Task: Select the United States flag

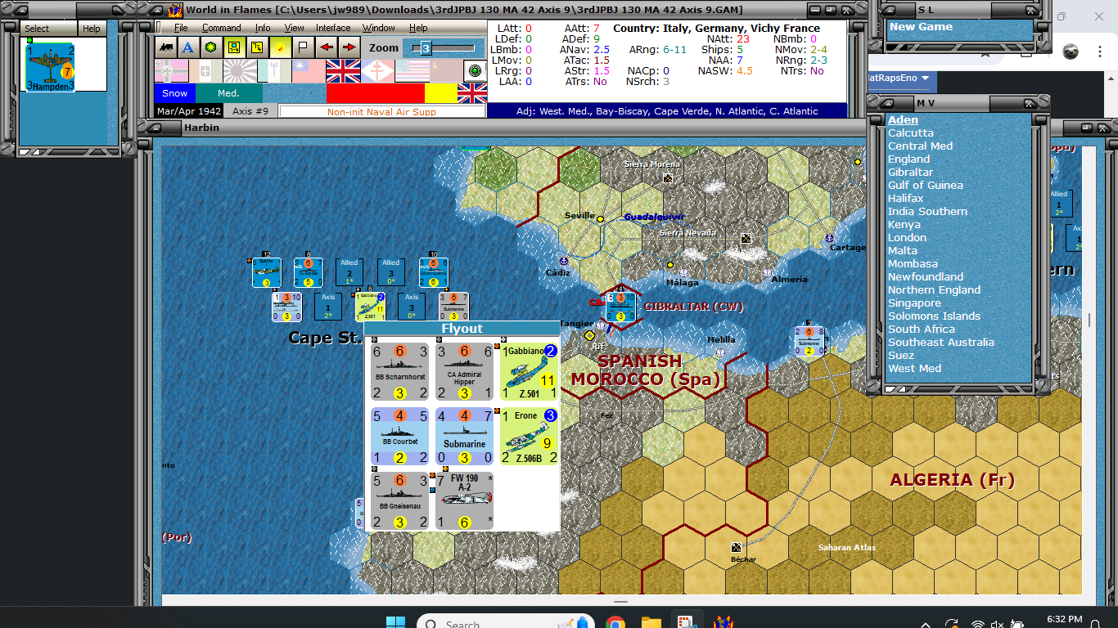Action: [412, 71]
